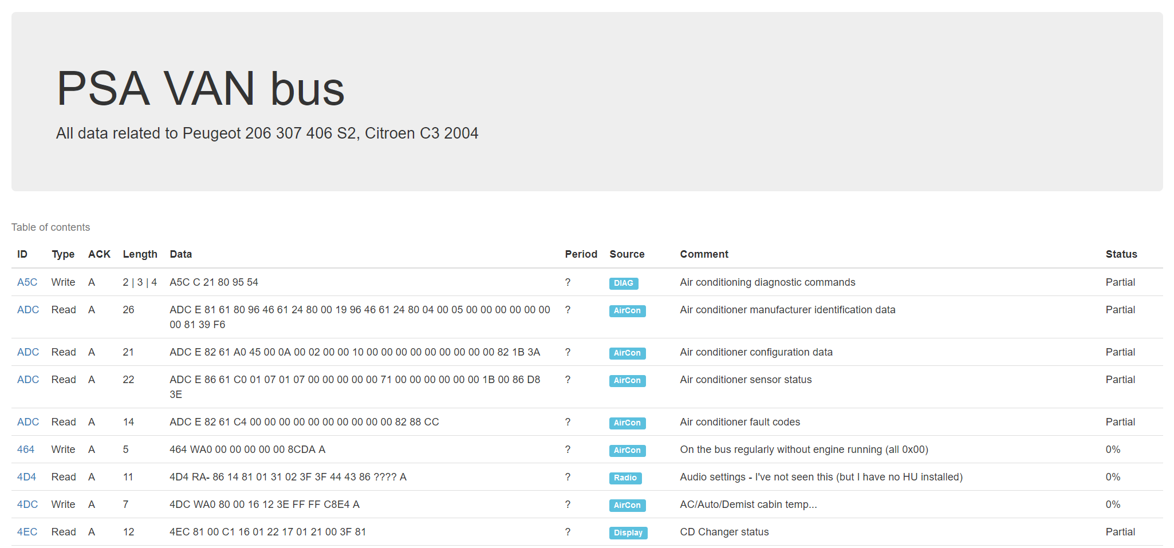Click the Peugeot 206 307 406 subtitle
The width and height of the screenshot is (1174, 548).
[267, 133]
